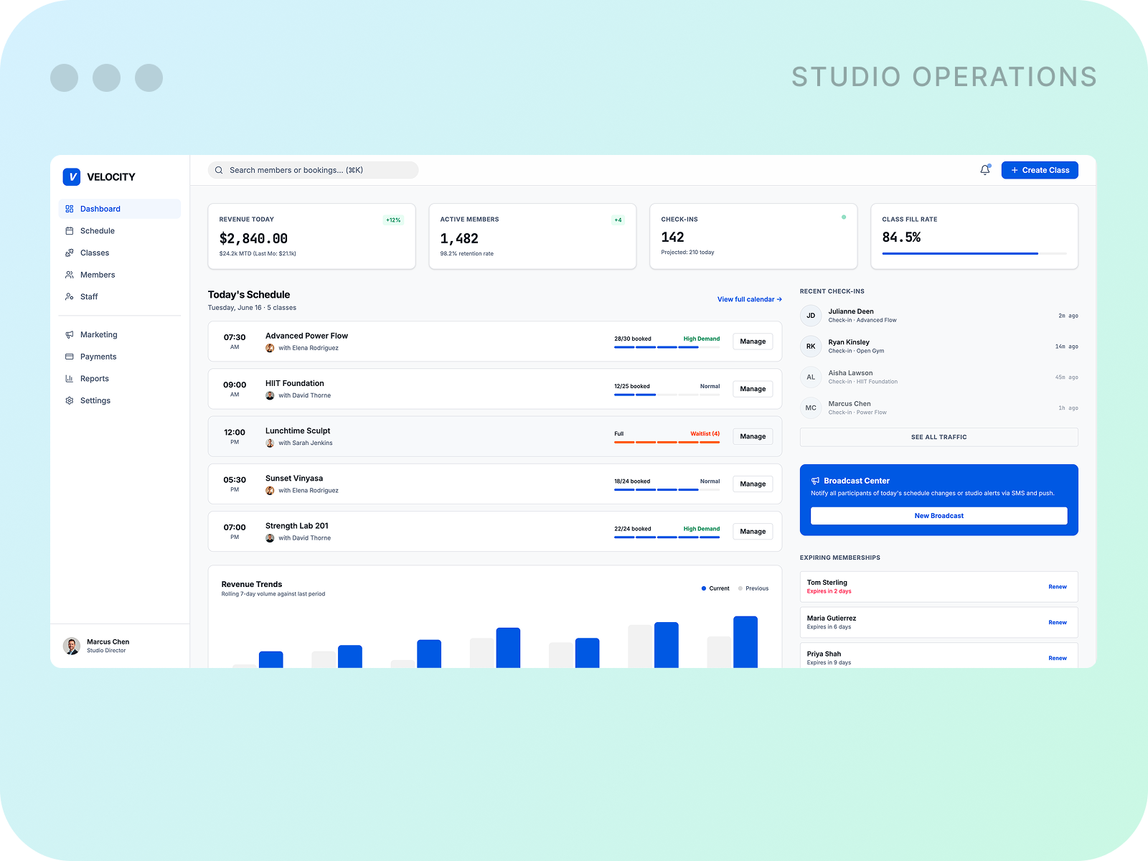Renew Tom Sterling's membership
The width and height of the screenshot is (1148, 861).
coord(1058,587)
